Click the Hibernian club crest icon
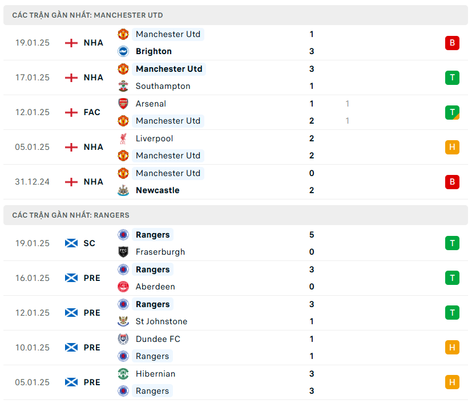Screen dimensions: 472x404 tap(123, 374)
